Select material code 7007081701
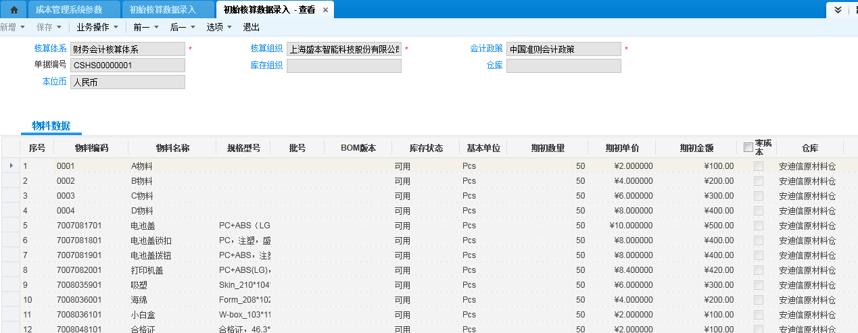The width and height of the screenshot is (858, 333). (79, 226)
